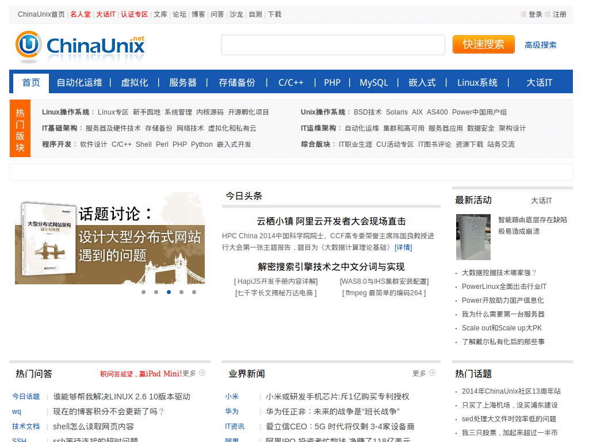Open 问答 in the top bar
This screenshot has height=442, width=589.
217,14
